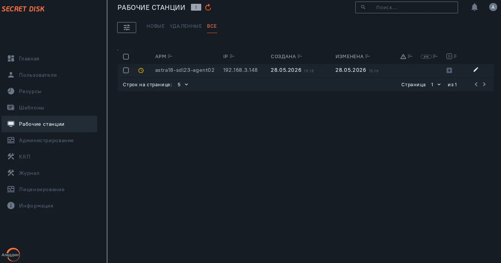Open Журнал in the sidebar
The width and height of the screenshot is (501, 263).
(49, 173)
